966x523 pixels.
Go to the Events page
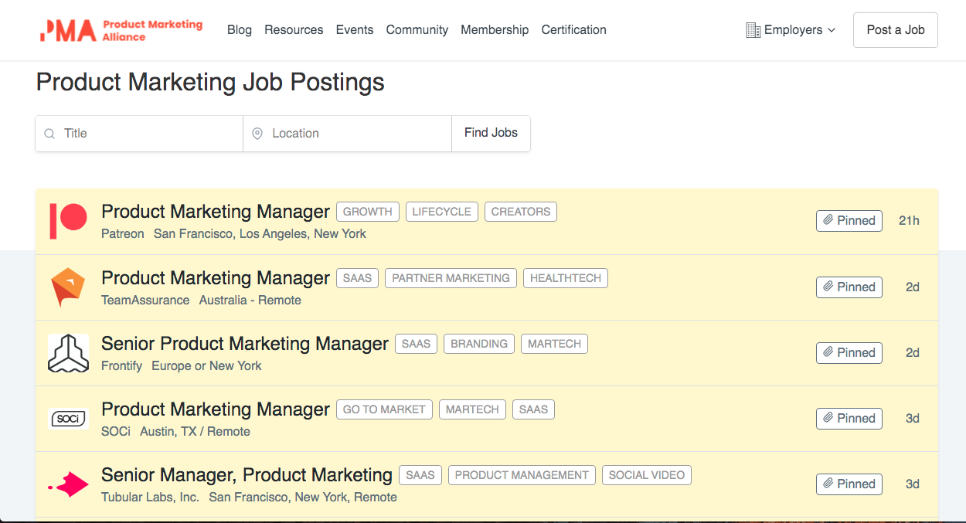[x=355, y=30]
